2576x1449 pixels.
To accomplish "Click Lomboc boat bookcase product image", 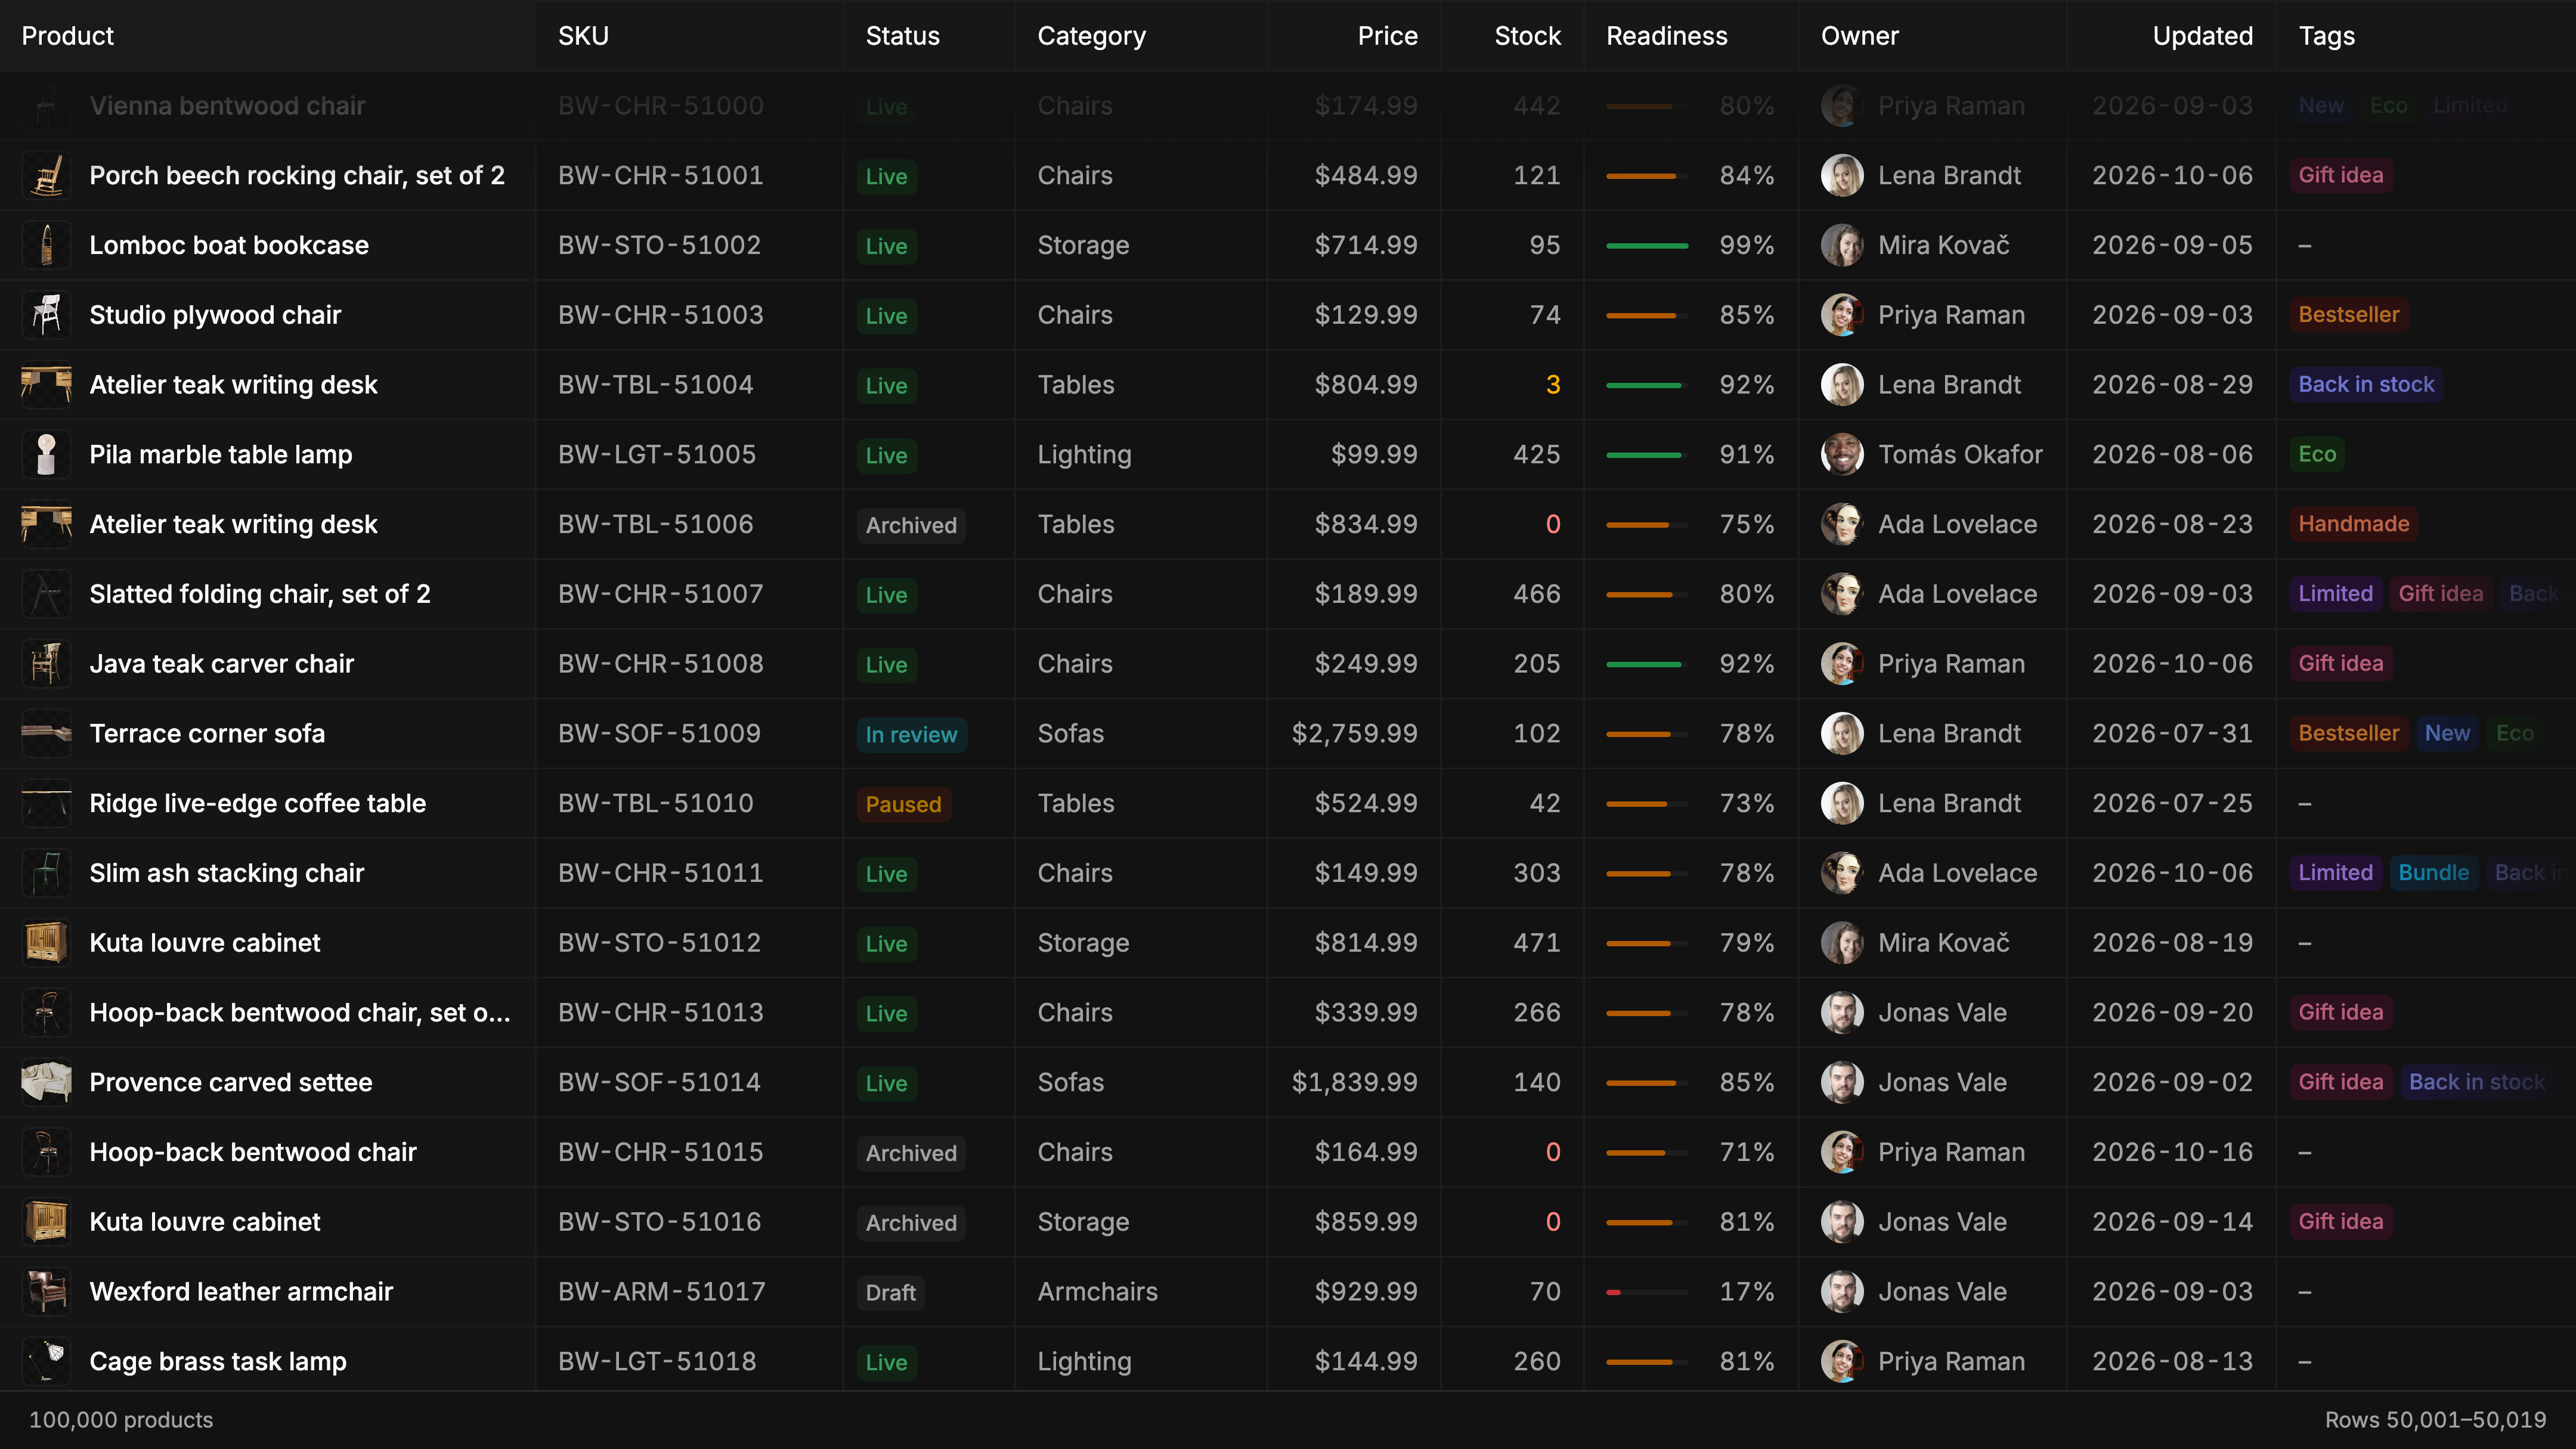I will (46, 245).
